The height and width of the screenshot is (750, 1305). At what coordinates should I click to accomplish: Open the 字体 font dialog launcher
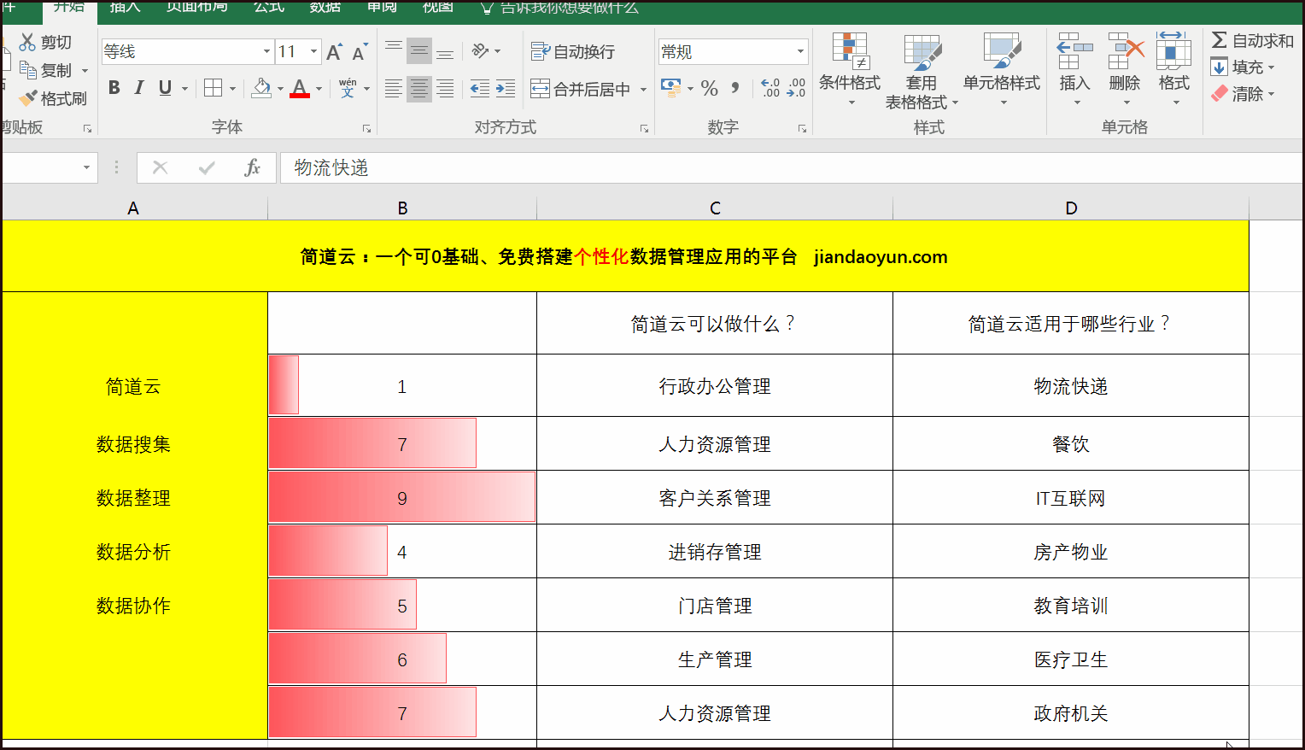point(366,129)
